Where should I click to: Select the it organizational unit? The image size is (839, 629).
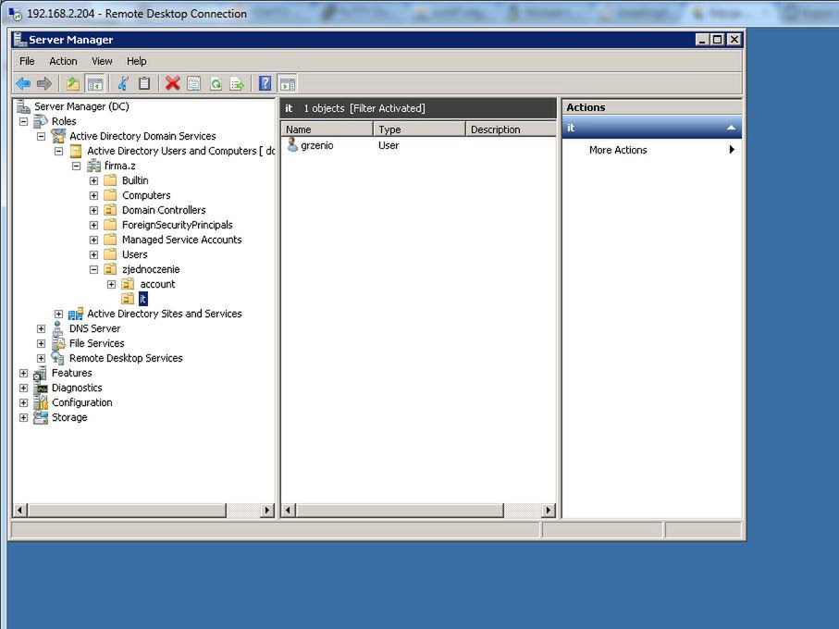coord(142,299)
